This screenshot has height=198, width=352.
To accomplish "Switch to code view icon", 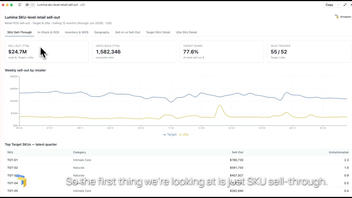I will tap(33, 5).
